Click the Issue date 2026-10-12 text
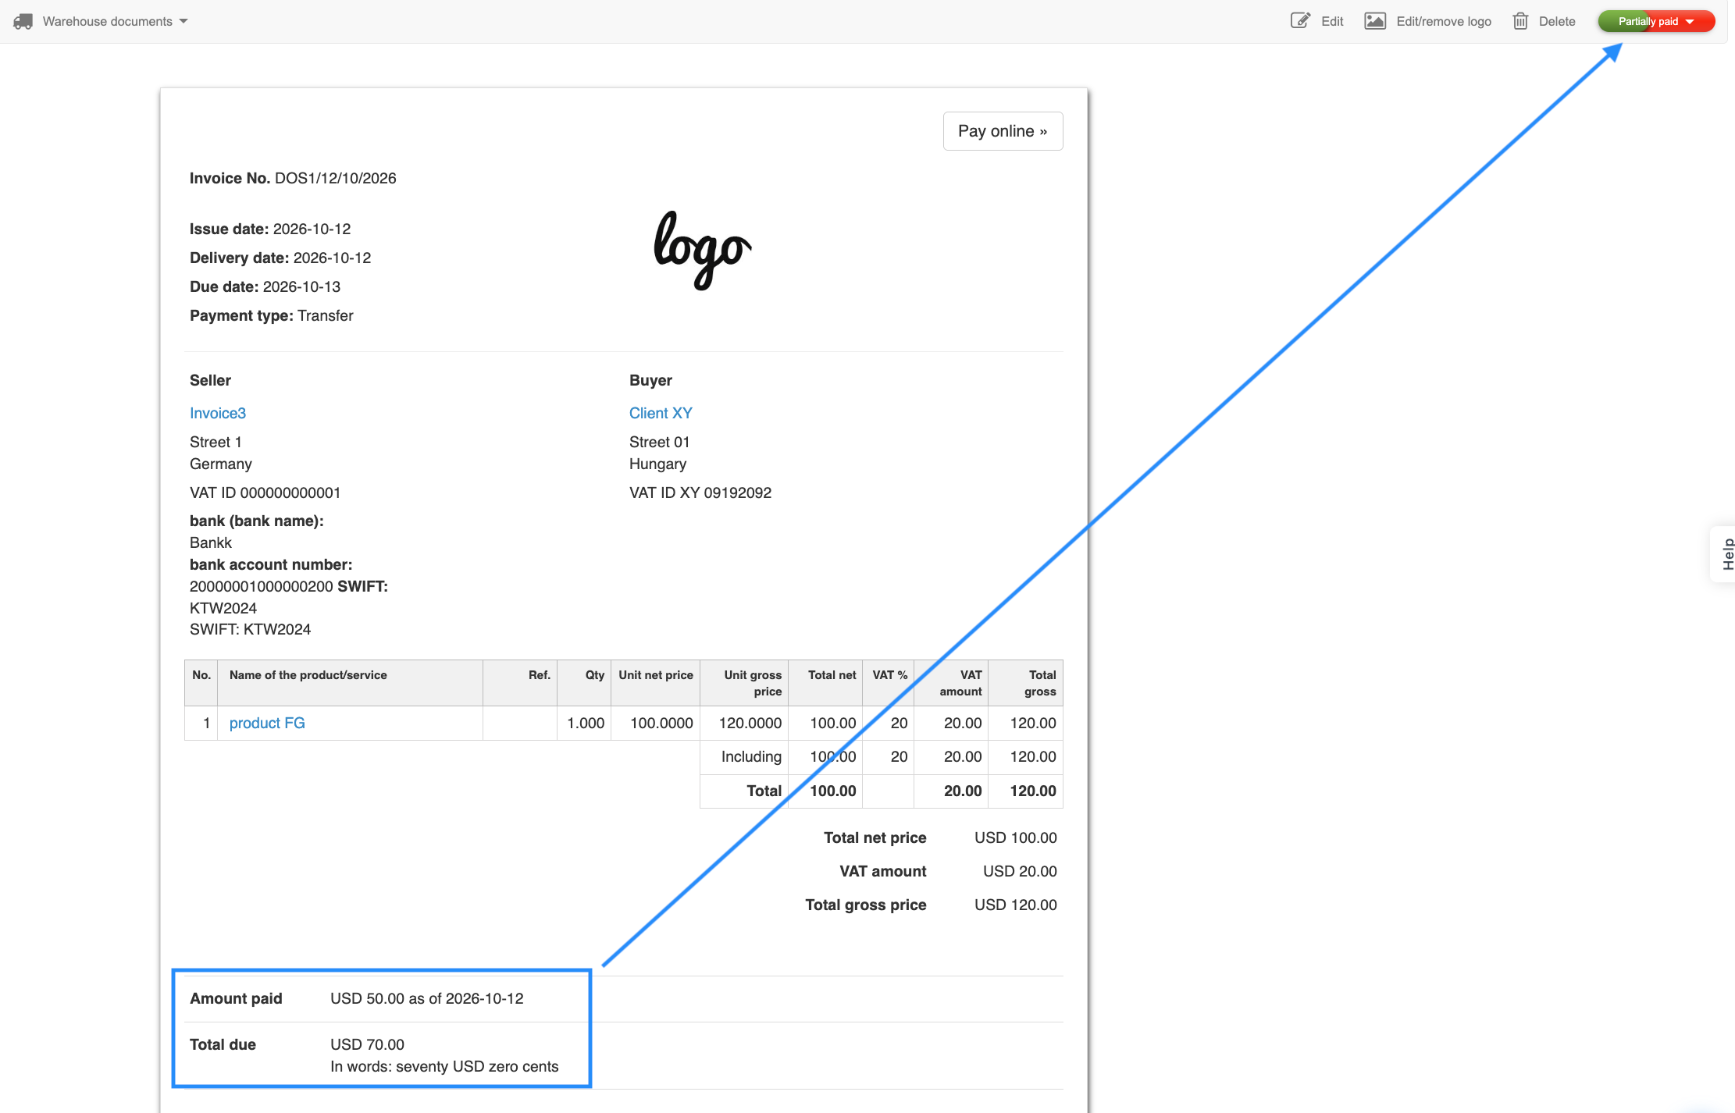1735x1113 pixels. click(270, 229)
